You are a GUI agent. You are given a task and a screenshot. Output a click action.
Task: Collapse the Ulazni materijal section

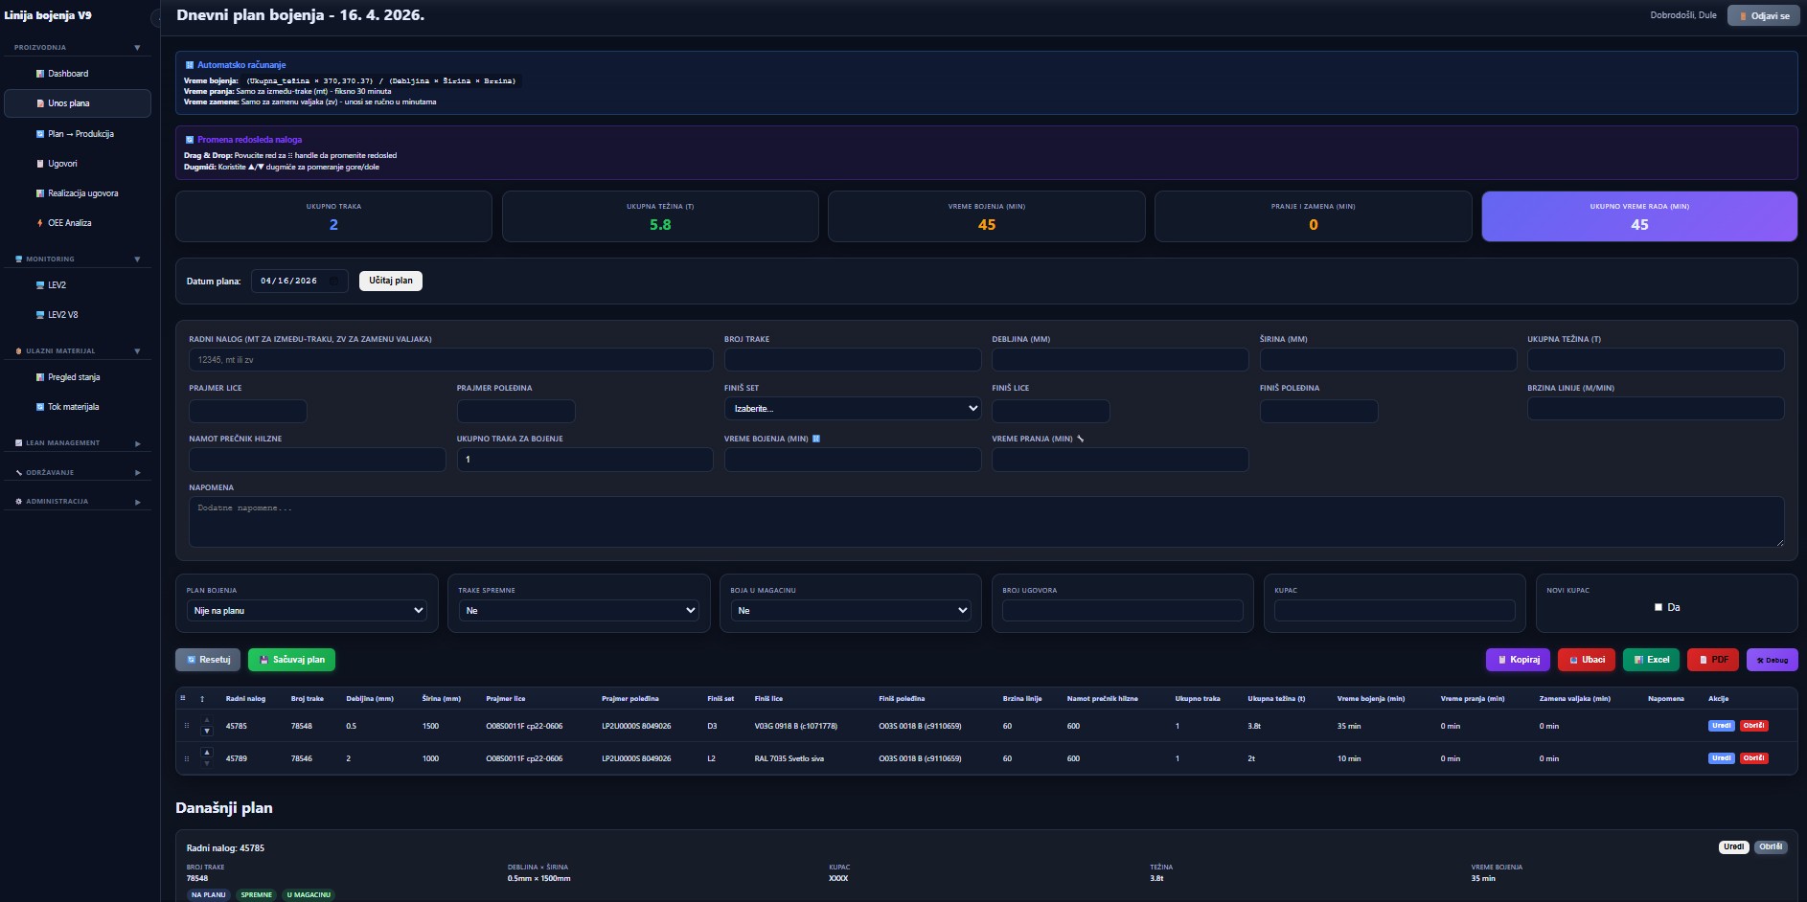coord(77,350)
